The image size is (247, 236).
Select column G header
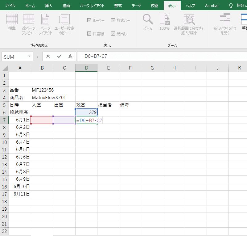coord(152,68)
